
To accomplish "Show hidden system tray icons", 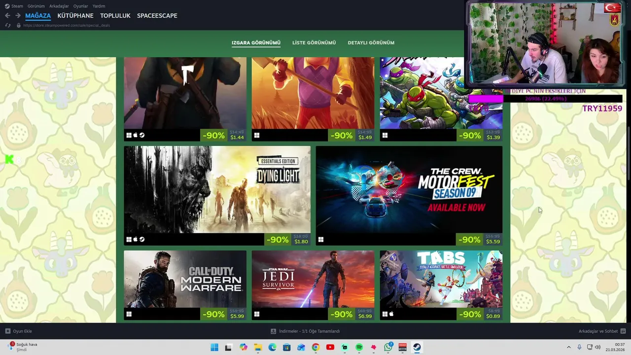I will coord(568,348).
